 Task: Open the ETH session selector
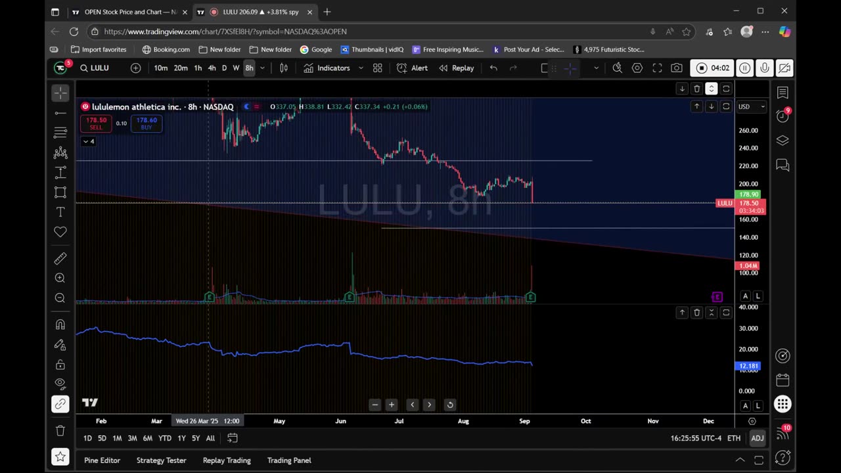[x=734, y=438]
